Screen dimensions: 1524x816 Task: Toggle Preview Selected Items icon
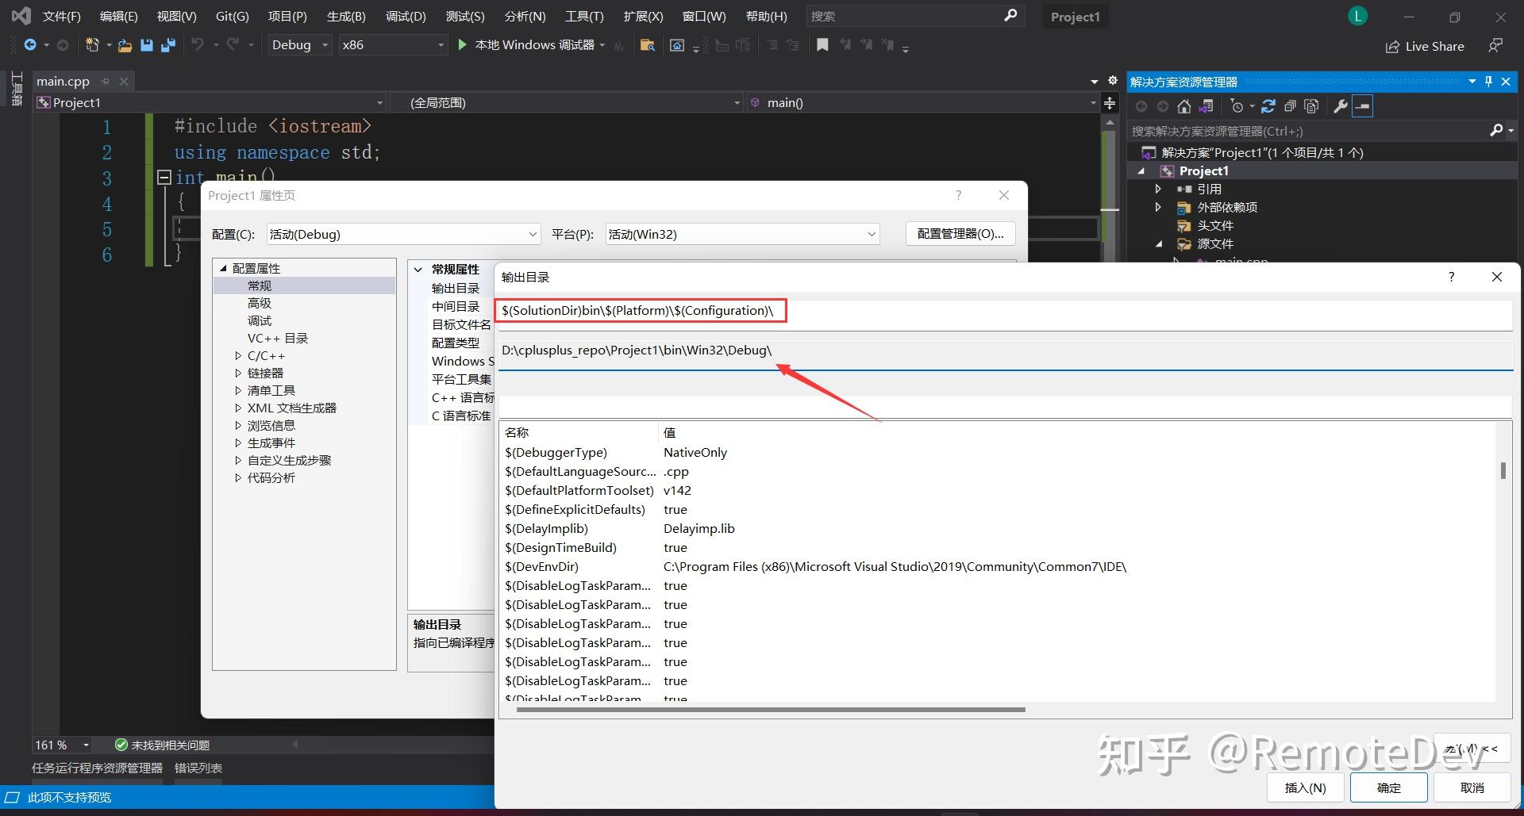tap(1363, 105)
